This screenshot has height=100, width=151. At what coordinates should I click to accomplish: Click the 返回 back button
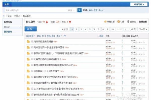point(65,29)
